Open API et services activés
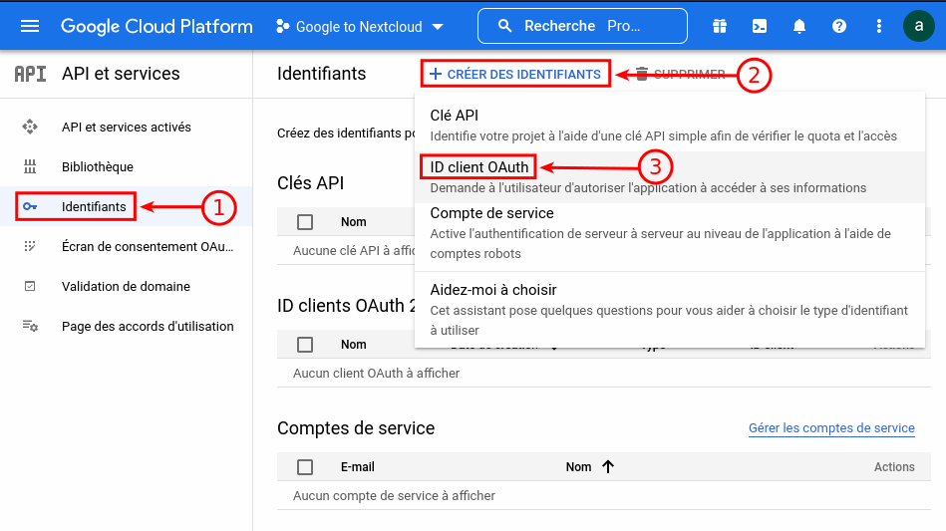The height and width of the screenshot is (531, 946). (126, 128)
